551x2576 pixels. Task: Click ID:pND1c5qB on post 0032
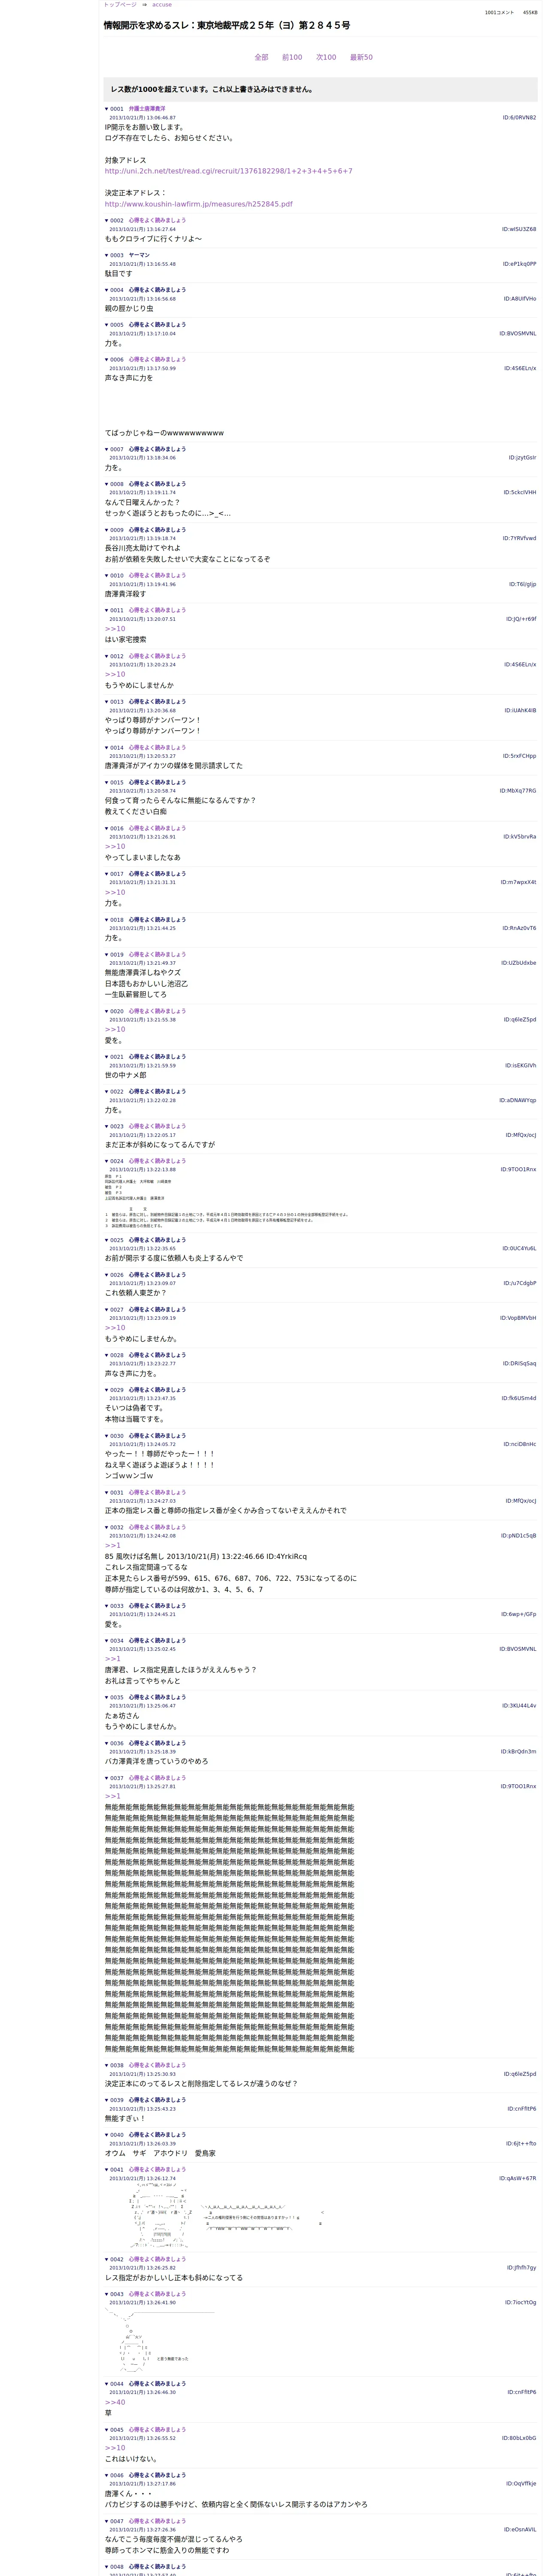[519, 1536]
